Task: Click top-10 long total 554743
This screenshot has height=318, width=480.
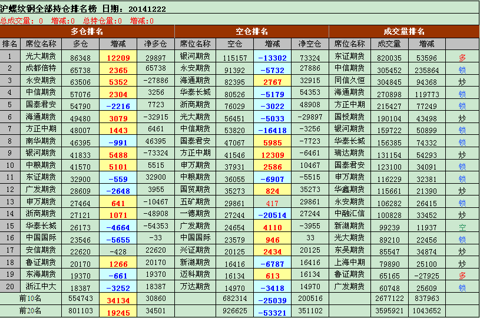Action: tap(80, 299)
